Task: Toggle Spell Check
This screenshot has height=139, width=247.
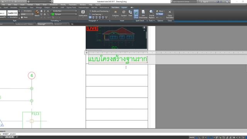Action: (x=136, y=14)
